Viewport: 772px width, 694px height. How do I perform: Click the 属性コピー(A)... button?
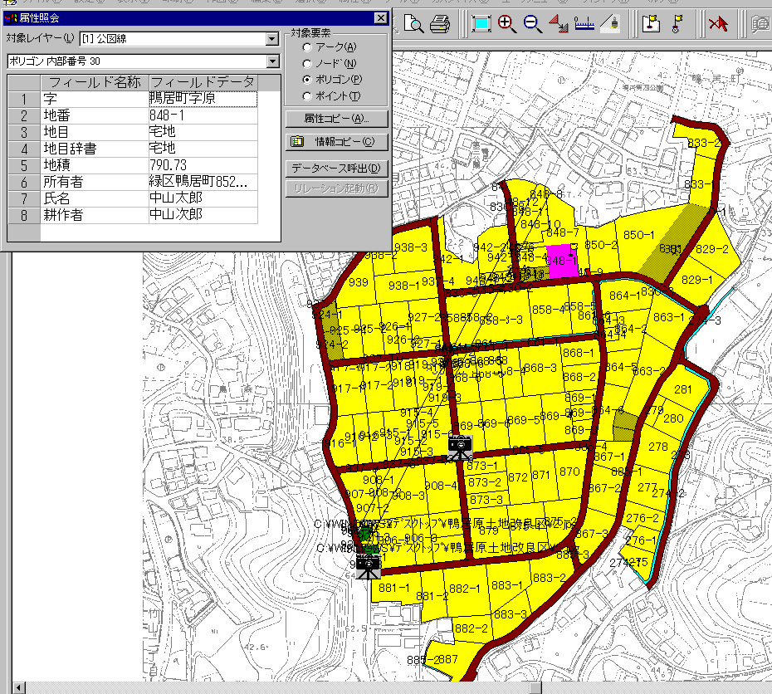tap(335, 119)
